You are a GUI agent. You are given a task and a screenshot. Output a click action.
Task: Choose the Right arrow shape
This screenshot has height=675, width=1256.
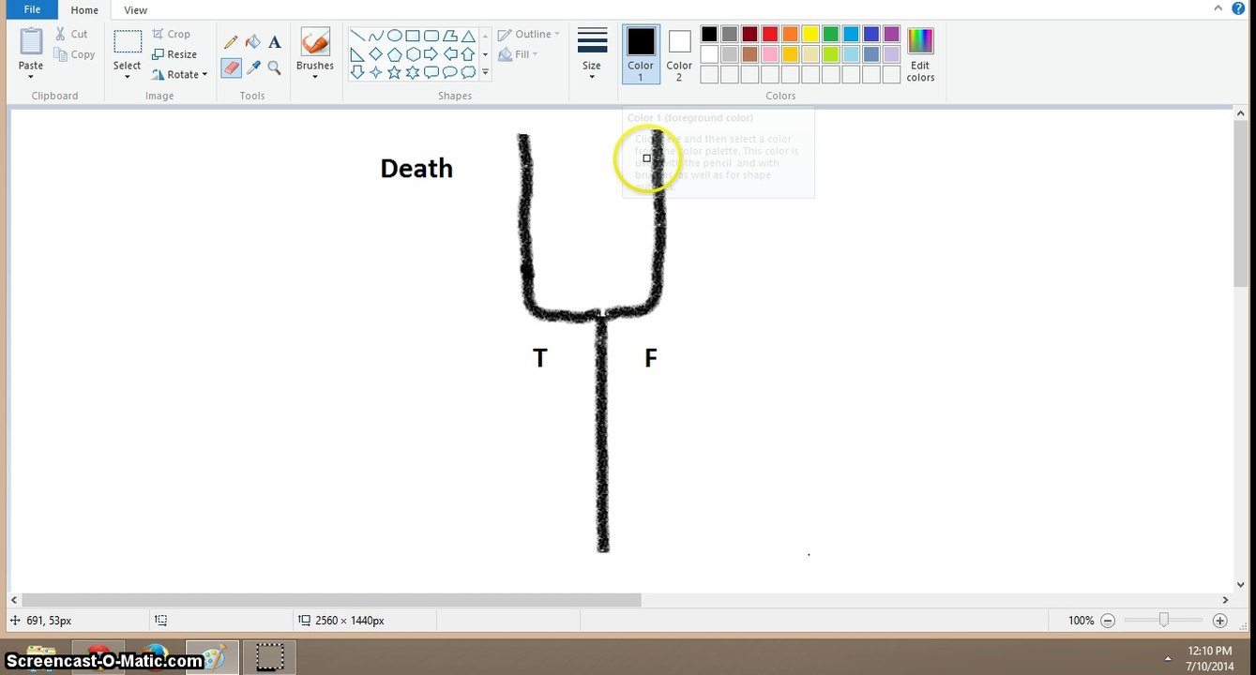431,54
